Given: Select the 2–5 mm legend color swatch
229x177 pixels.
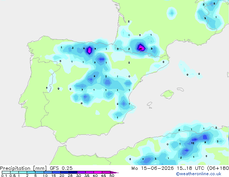Looking at the screenshot, I should pyautogui.click(x=31, y=172).
